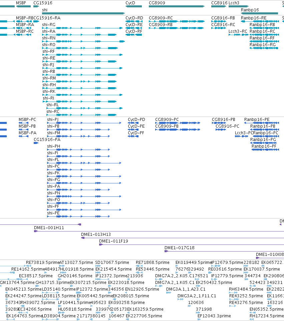The height and width of the screenshot is (321, 284).
Task: Click EST GH20146.5prime
Action: pyautogui.click(x=75, y=276)
